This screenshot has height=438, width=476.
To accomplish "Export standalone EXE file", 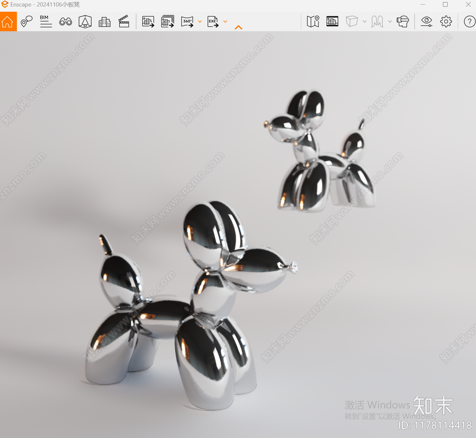I will coord(213,22).
